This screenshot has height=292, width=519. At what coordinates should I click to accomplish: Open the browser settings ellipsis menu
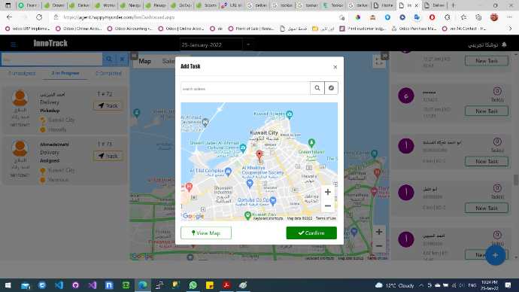tap(509, 17)
